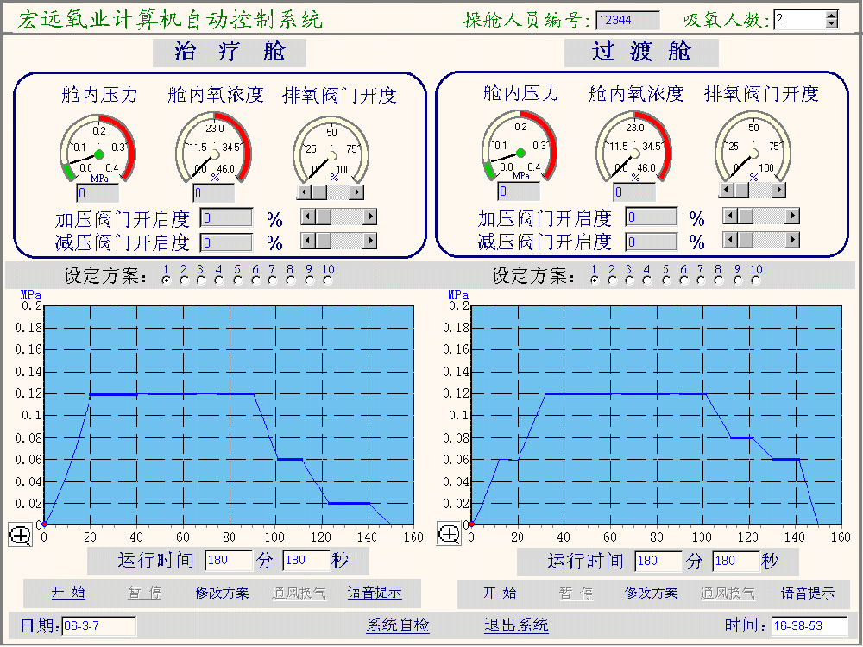Click the left arrow of treatment 加压阀门开启度 slider

[308, 217]
